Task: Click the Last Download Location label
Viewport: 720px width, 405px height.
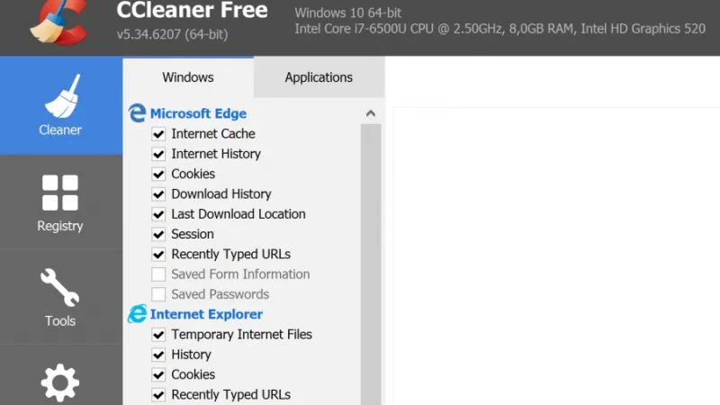Action: point(238,214)
